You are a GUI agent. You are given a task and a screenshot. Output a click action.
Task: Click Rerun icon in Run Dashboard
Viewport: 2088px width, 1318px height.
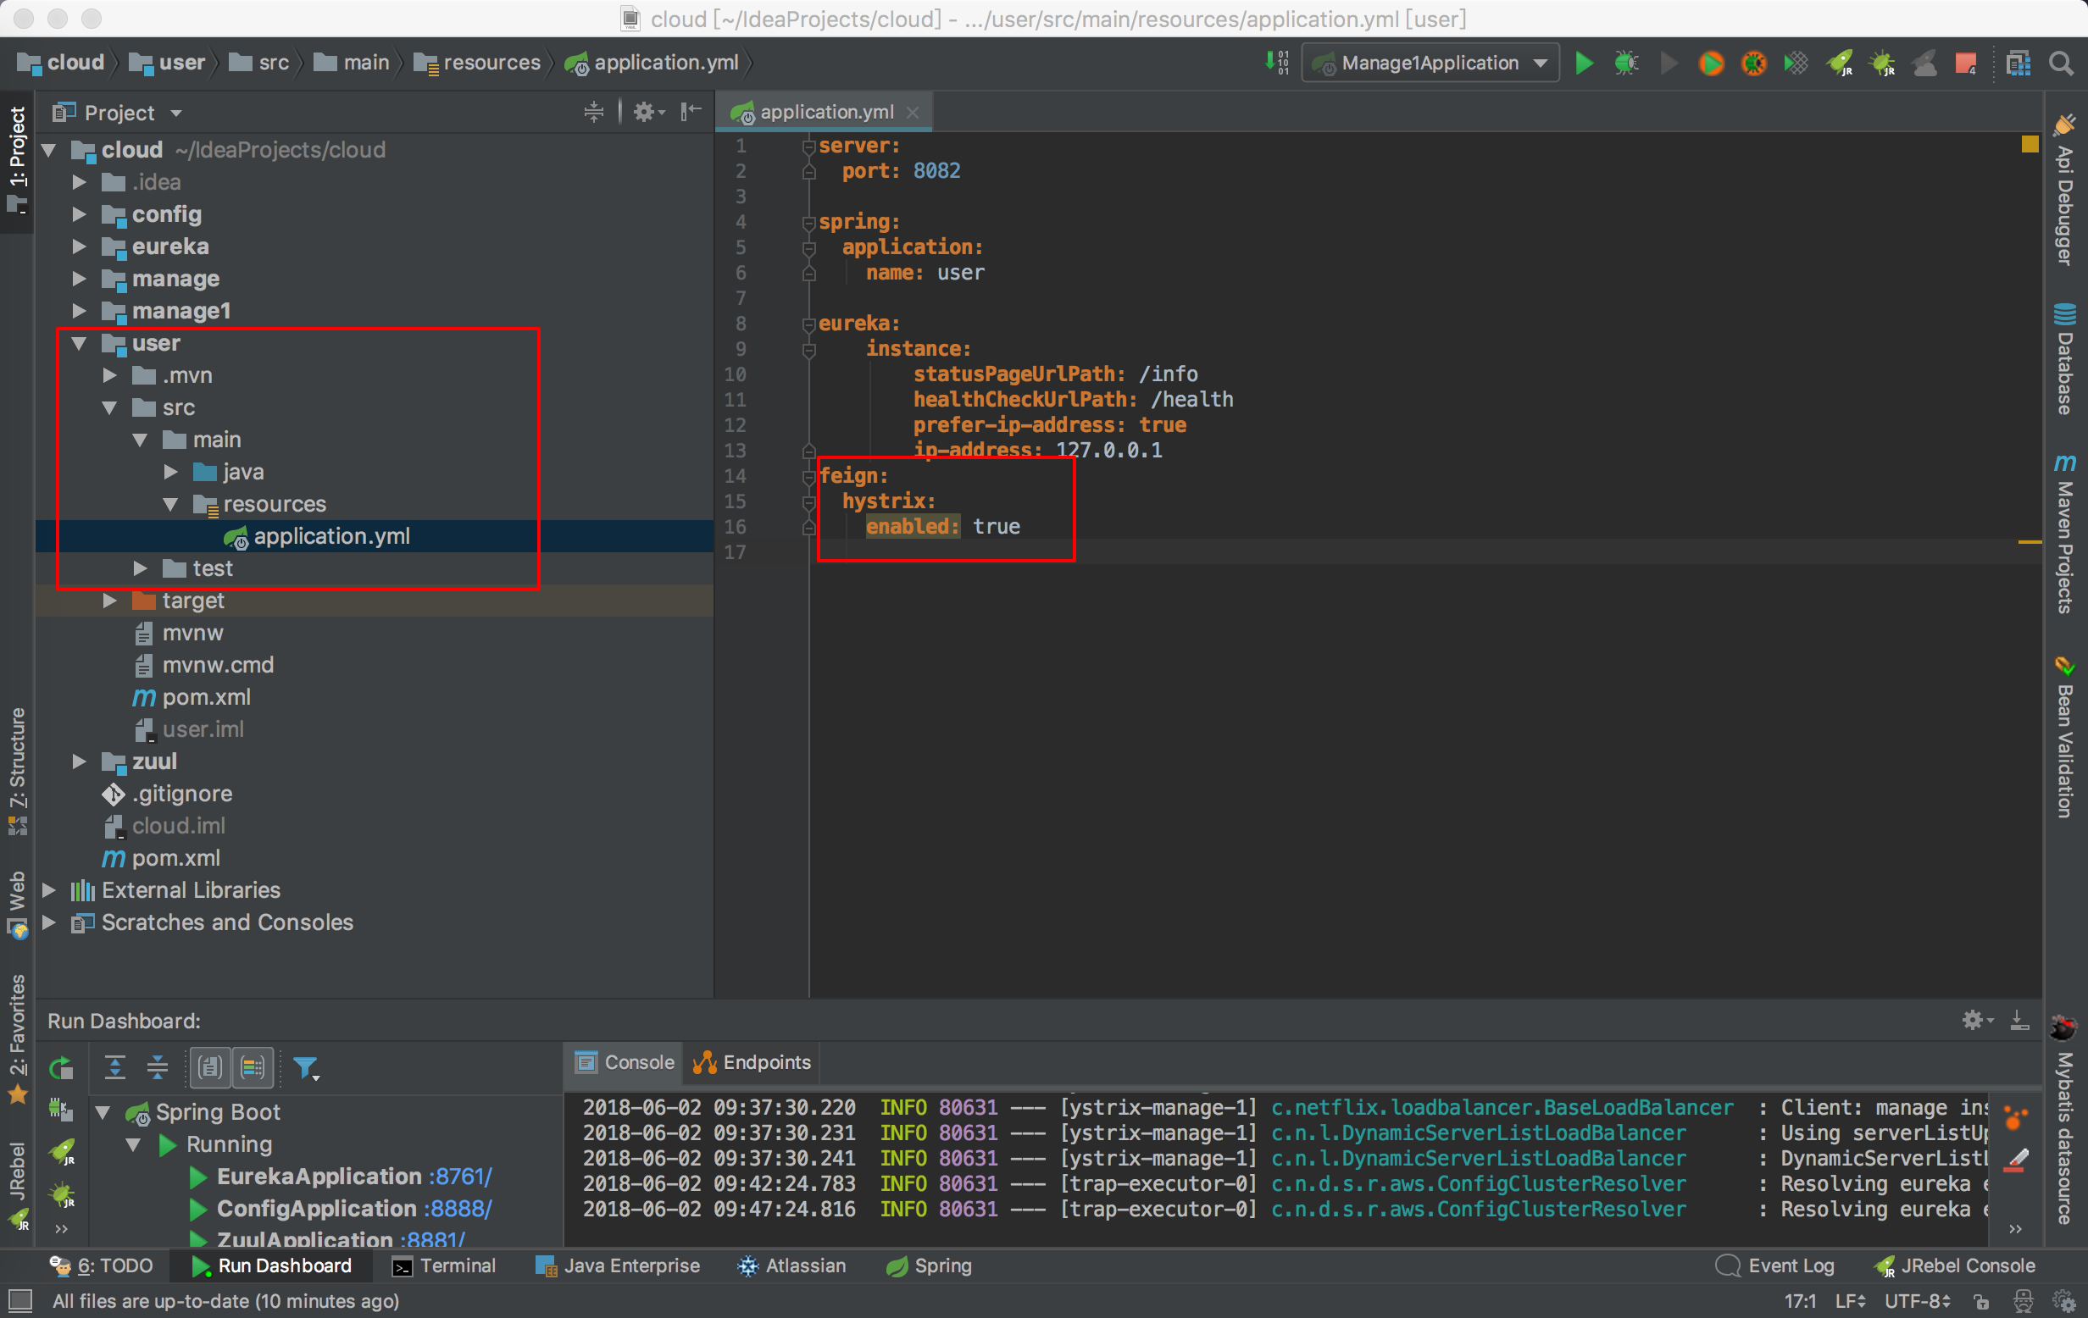pos(61,1068)
